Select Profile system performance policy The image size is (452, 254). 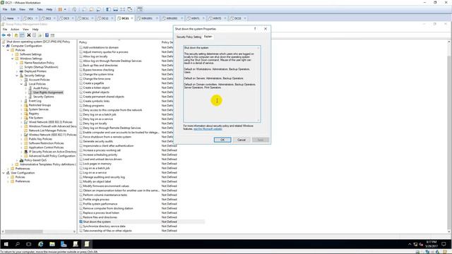100,204
